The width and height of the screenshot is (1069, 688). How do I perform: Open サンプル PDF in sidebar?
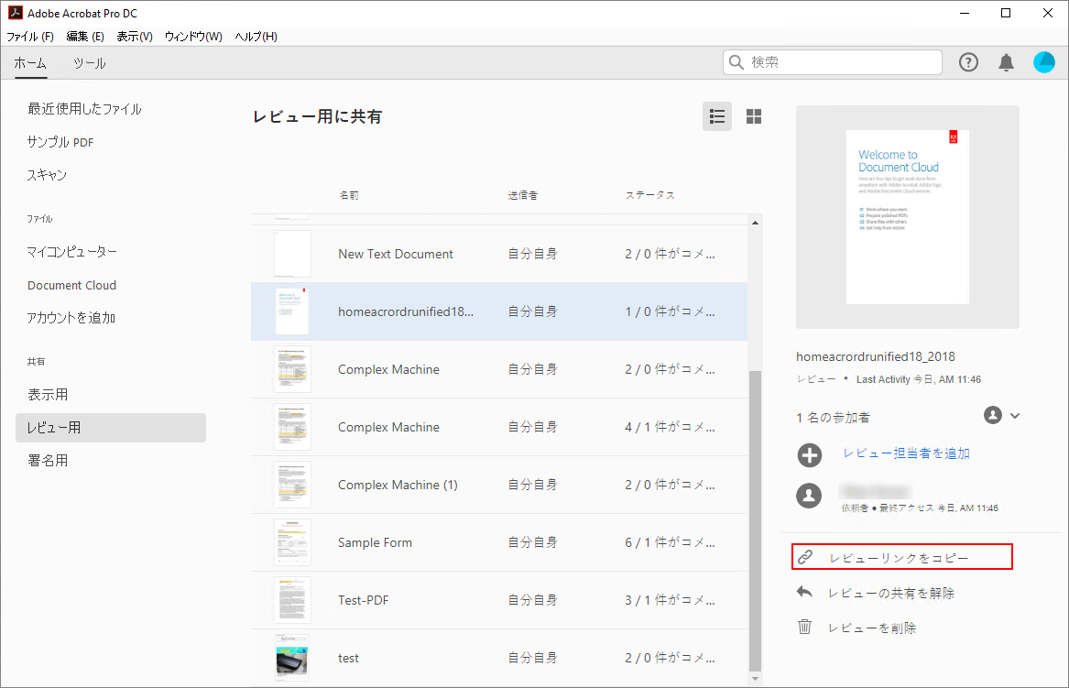tap(60, 142)
